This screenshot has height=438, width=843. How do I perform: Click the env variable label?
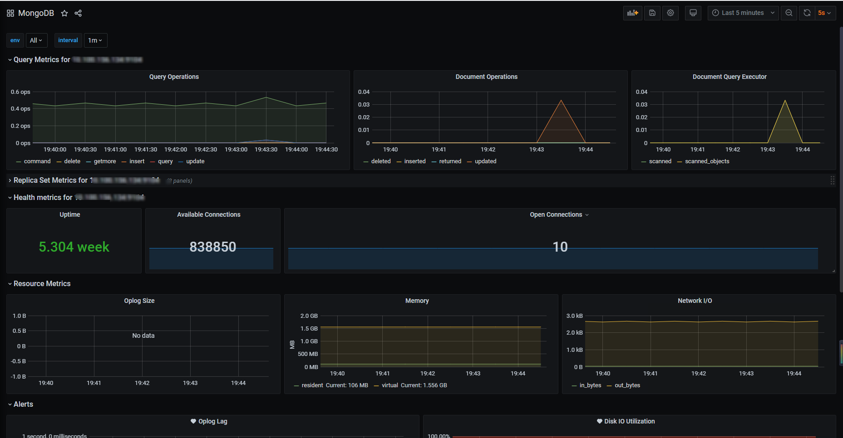(15, 40)
